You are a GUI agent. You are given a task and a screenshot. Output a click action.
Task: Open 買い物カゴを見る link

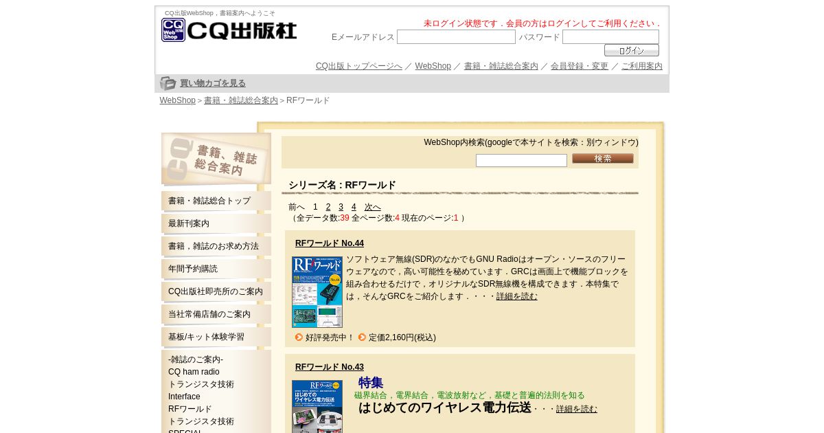[213, 83]
